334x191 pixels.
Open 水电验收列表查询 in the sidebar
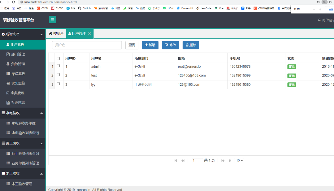(x=23, y=133)
